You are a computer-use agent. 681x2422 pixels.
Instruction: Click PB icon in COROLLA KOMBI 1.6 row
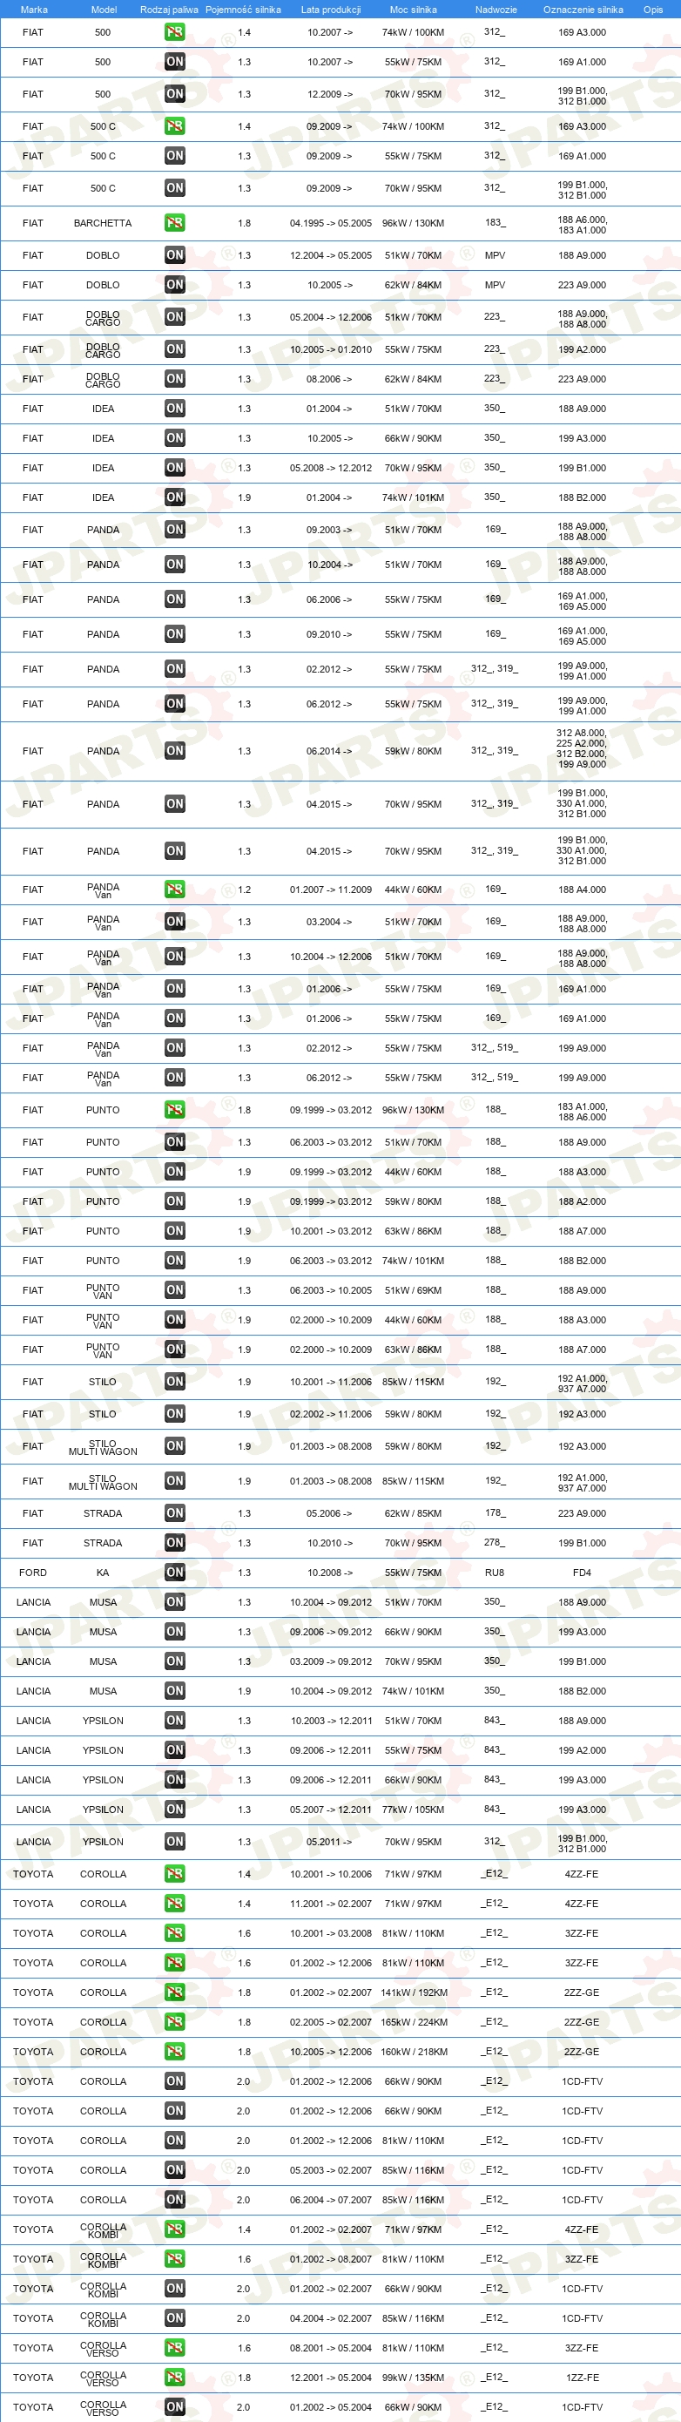pos(175,2258)
